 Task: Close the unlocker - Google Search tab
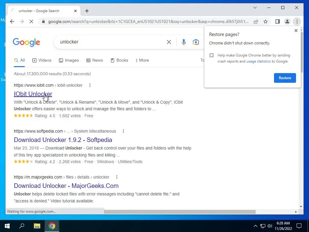tap(75, 11)
